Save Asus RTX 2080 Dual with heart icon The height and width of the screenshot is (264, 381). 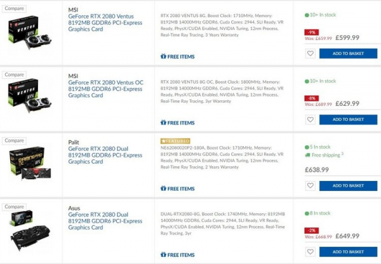pyautogui.click(x=310, y=252)
